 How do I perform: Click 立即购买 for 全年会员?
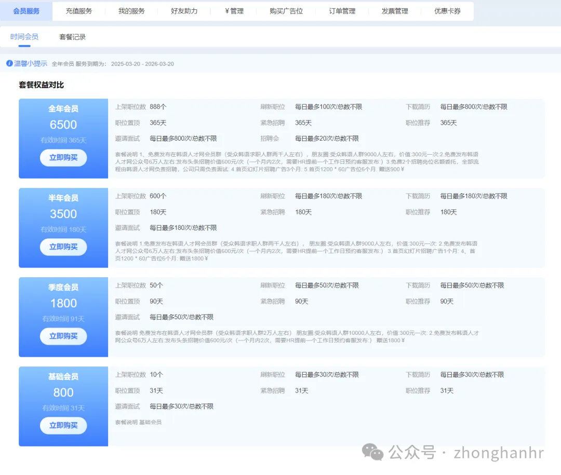63,158
